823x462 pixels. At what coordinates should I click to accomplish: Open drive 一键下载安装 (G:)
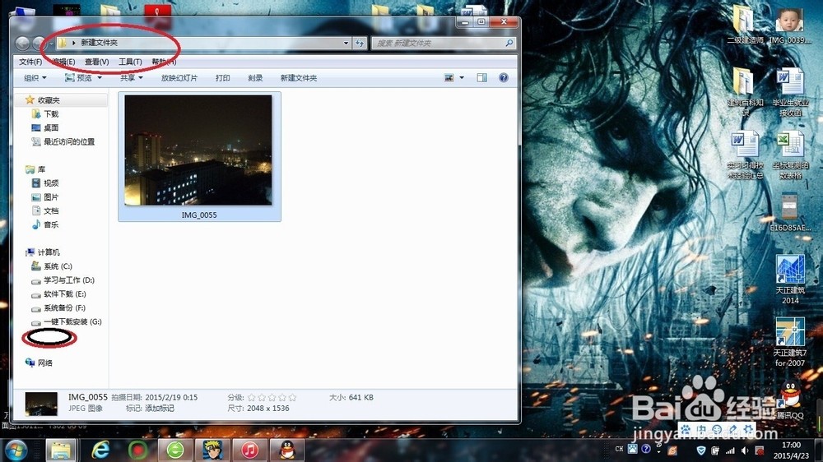72,321
